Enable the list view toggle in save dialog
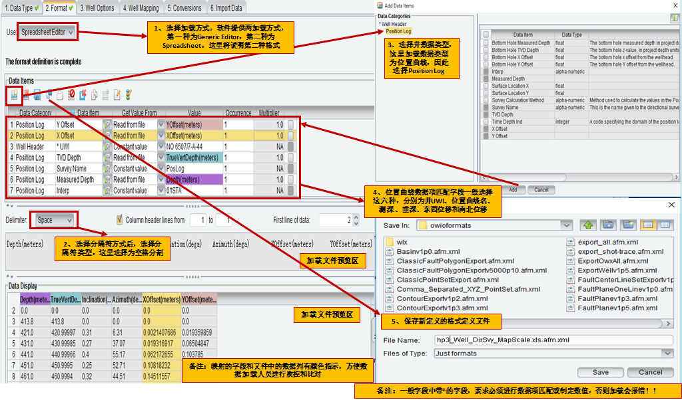 coord(647,225)
